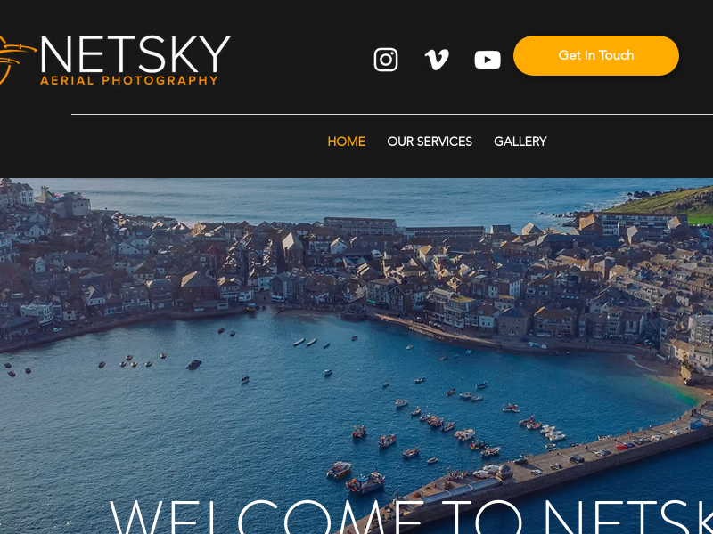Click the white divider line under header

click(x=392, y=115)
